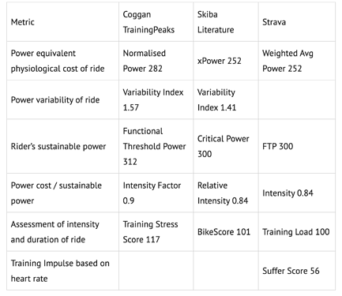Select the Variability Index 1.57 cell
The height and width of the screenshot is (296, 342).
pos(156,99)
